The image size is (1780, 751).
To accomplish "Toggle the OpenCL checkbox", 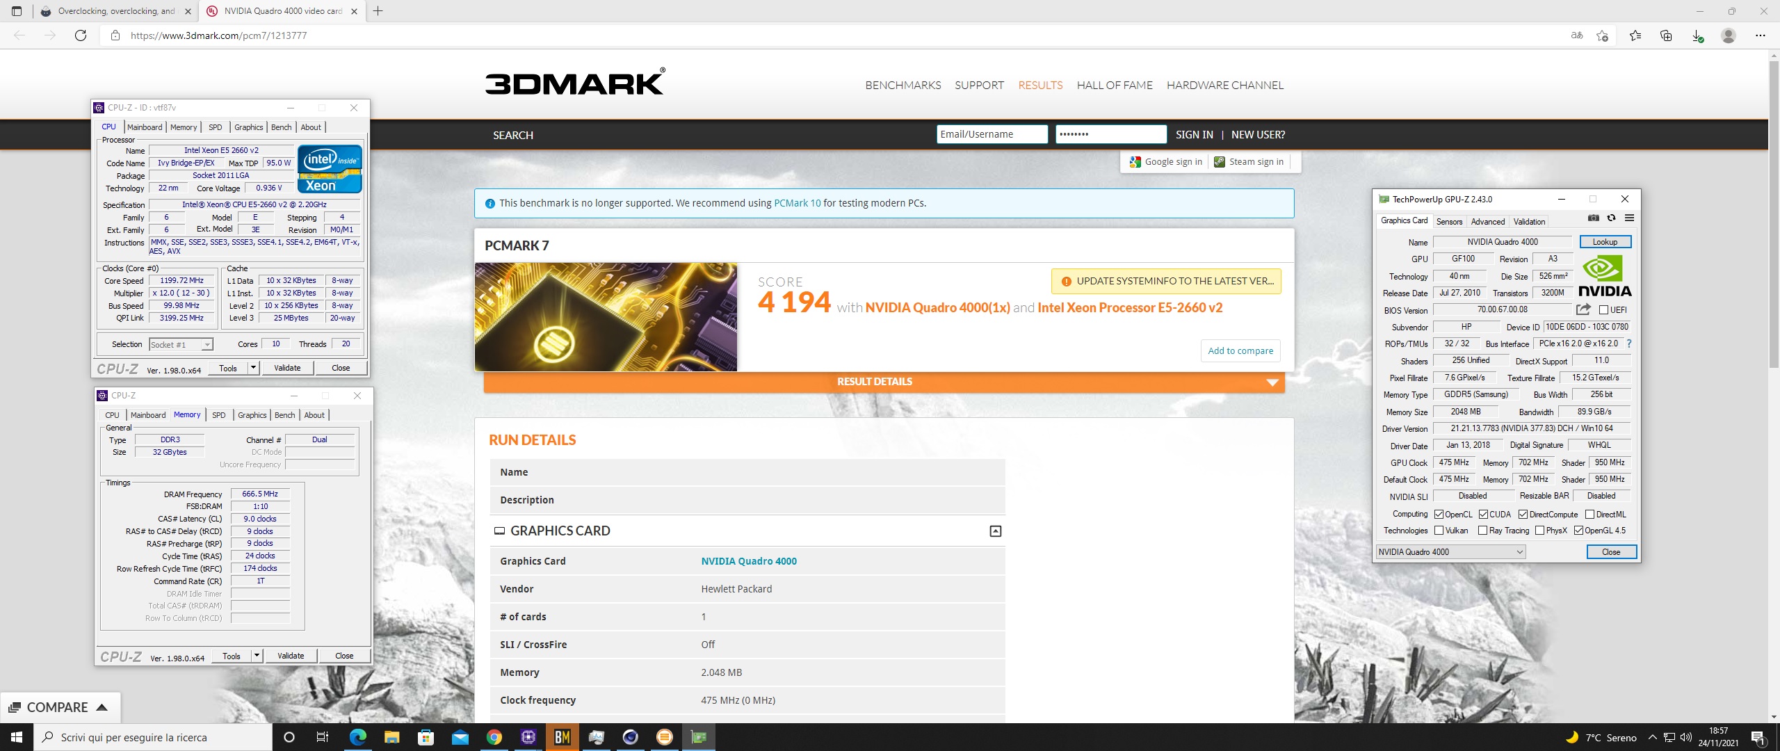I will (1439, 515).
